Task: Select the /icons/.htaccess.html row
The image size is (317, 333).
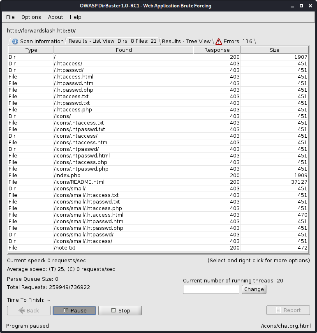Action: tap(158, 142)
